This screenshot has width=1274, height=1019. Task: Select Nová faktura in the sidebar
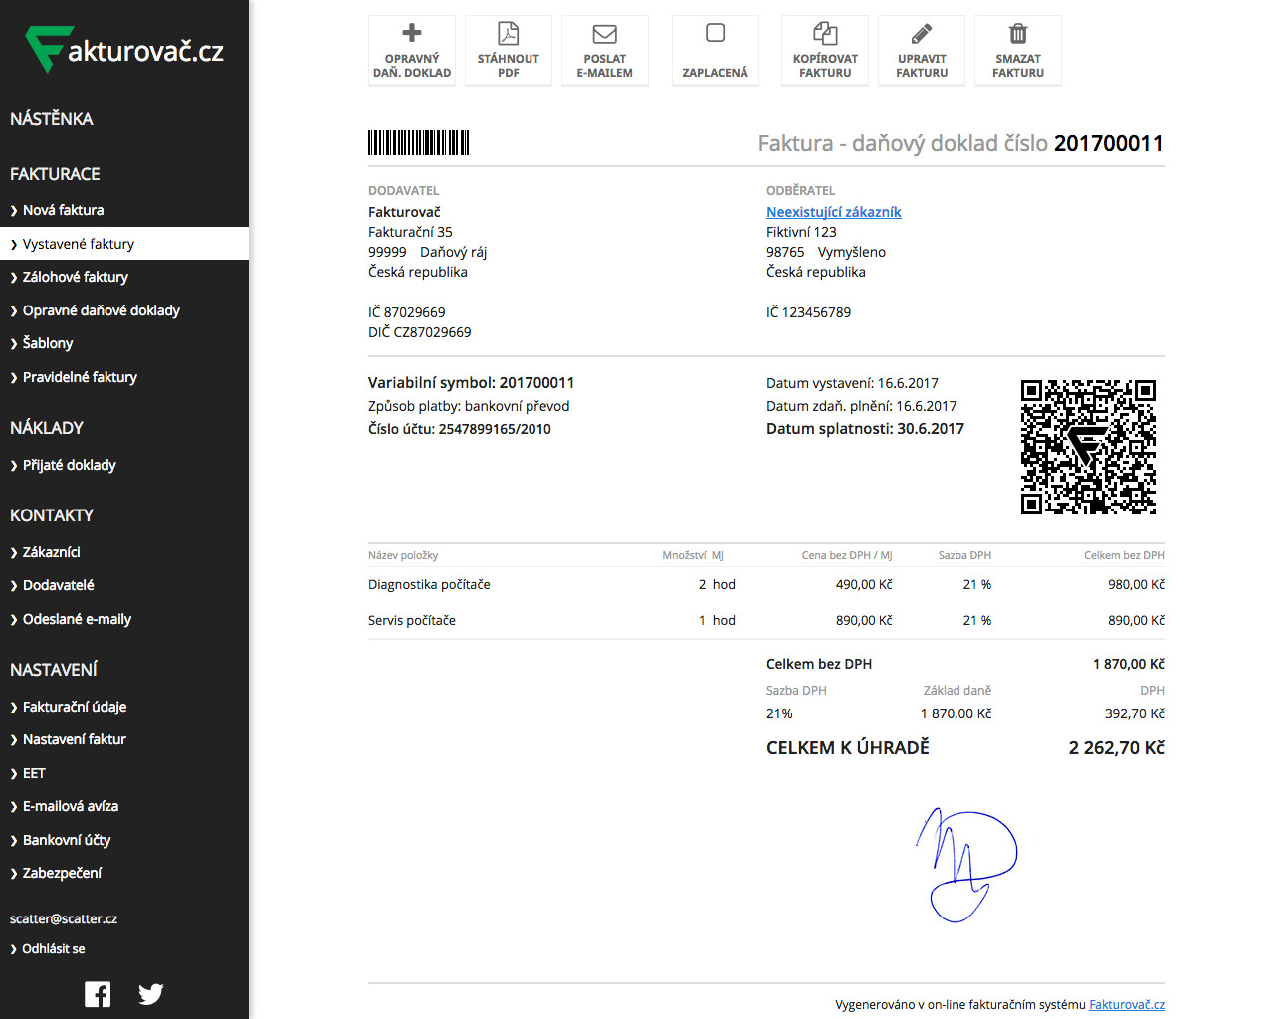63,210
